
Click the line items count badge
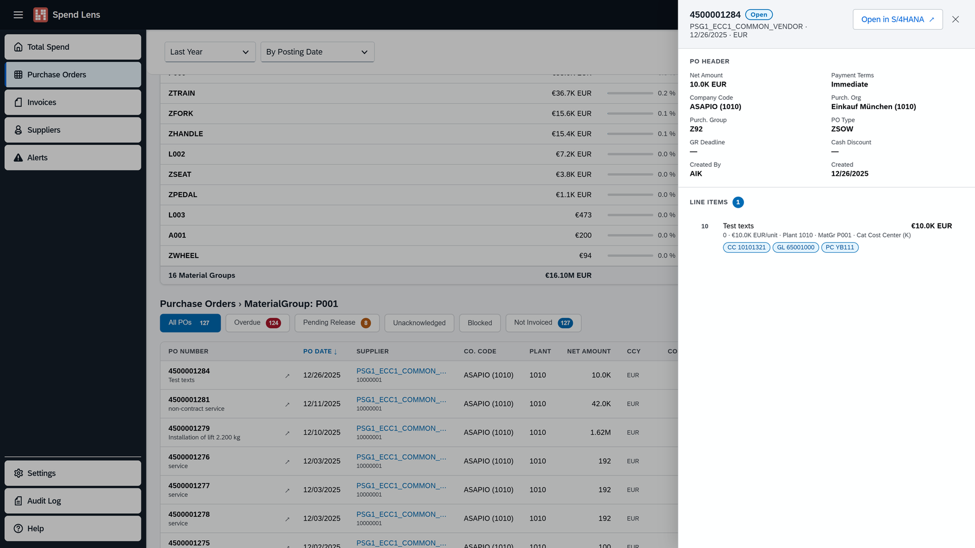pyautogui.click(x=738, y=202)
